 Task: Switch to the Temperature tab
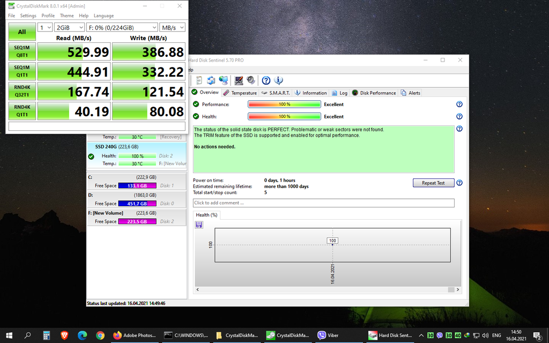point(240,93)
